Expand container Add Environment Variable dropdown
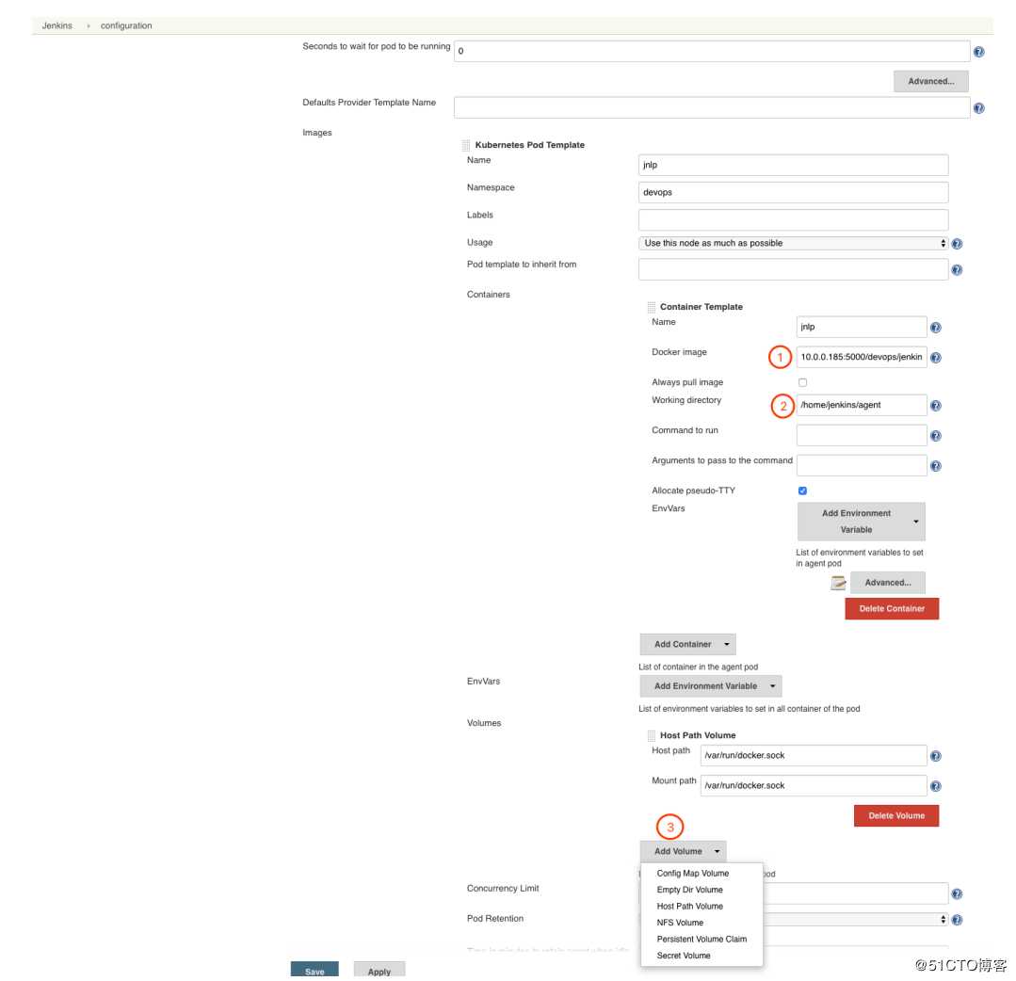Image resolution: width=1016 pixels, height=981 pixels. [x=862, y=521]
